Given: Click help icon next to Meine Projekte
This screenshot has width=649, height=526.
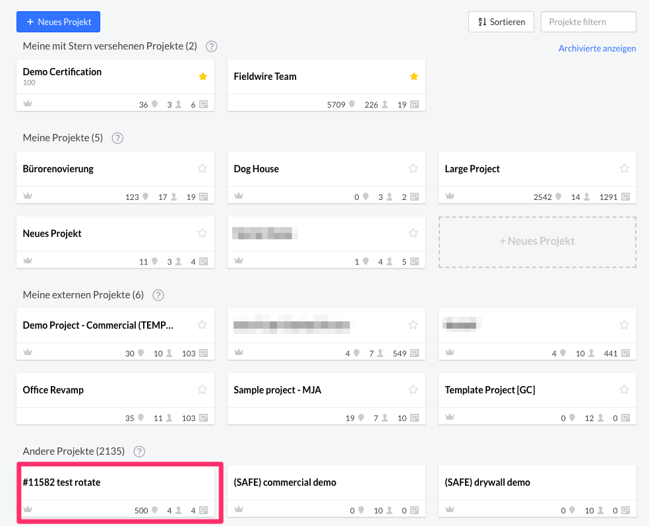Looking at the screenshot, I should [117, 138].
